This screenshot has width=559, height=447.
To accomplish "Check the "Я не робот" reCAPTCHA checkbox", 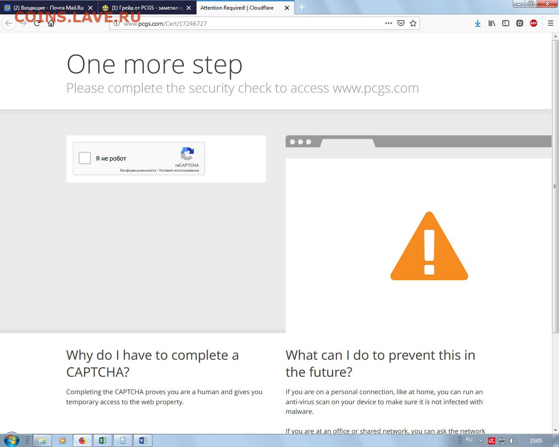I will [x=85, y=158].
